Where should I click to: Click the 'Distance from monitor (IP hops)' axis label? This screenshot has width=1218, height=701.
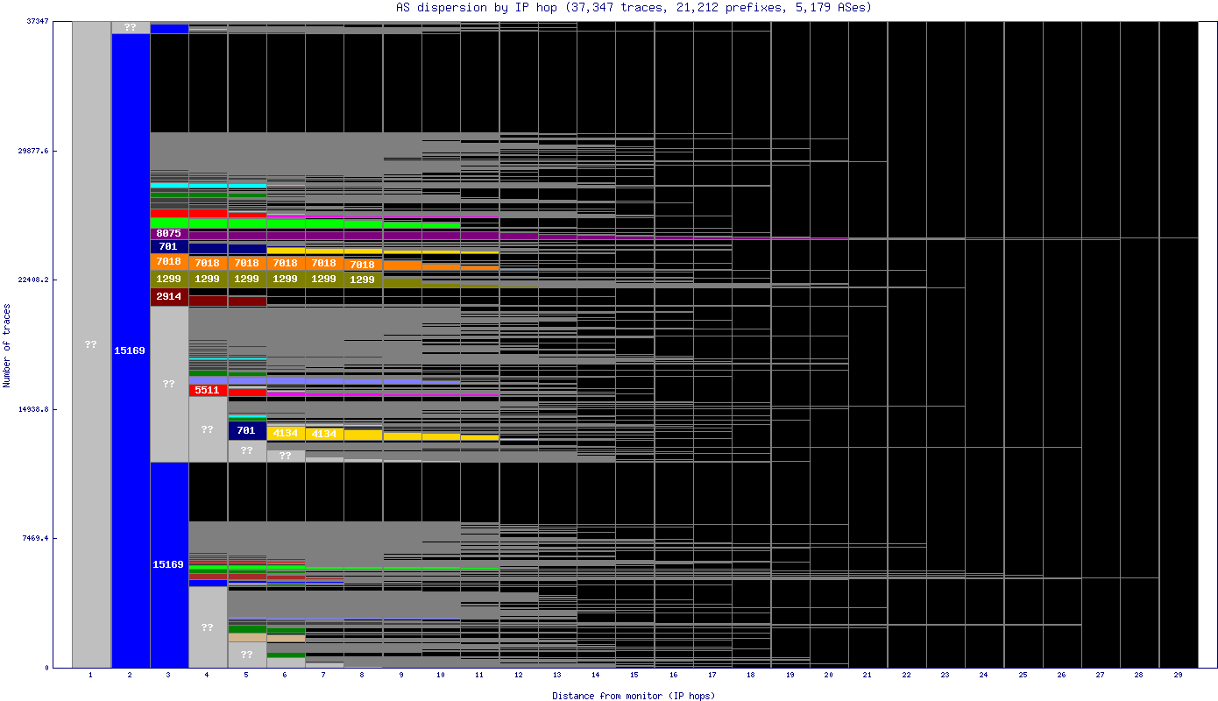pyautogui.click(x=634, y=696)
